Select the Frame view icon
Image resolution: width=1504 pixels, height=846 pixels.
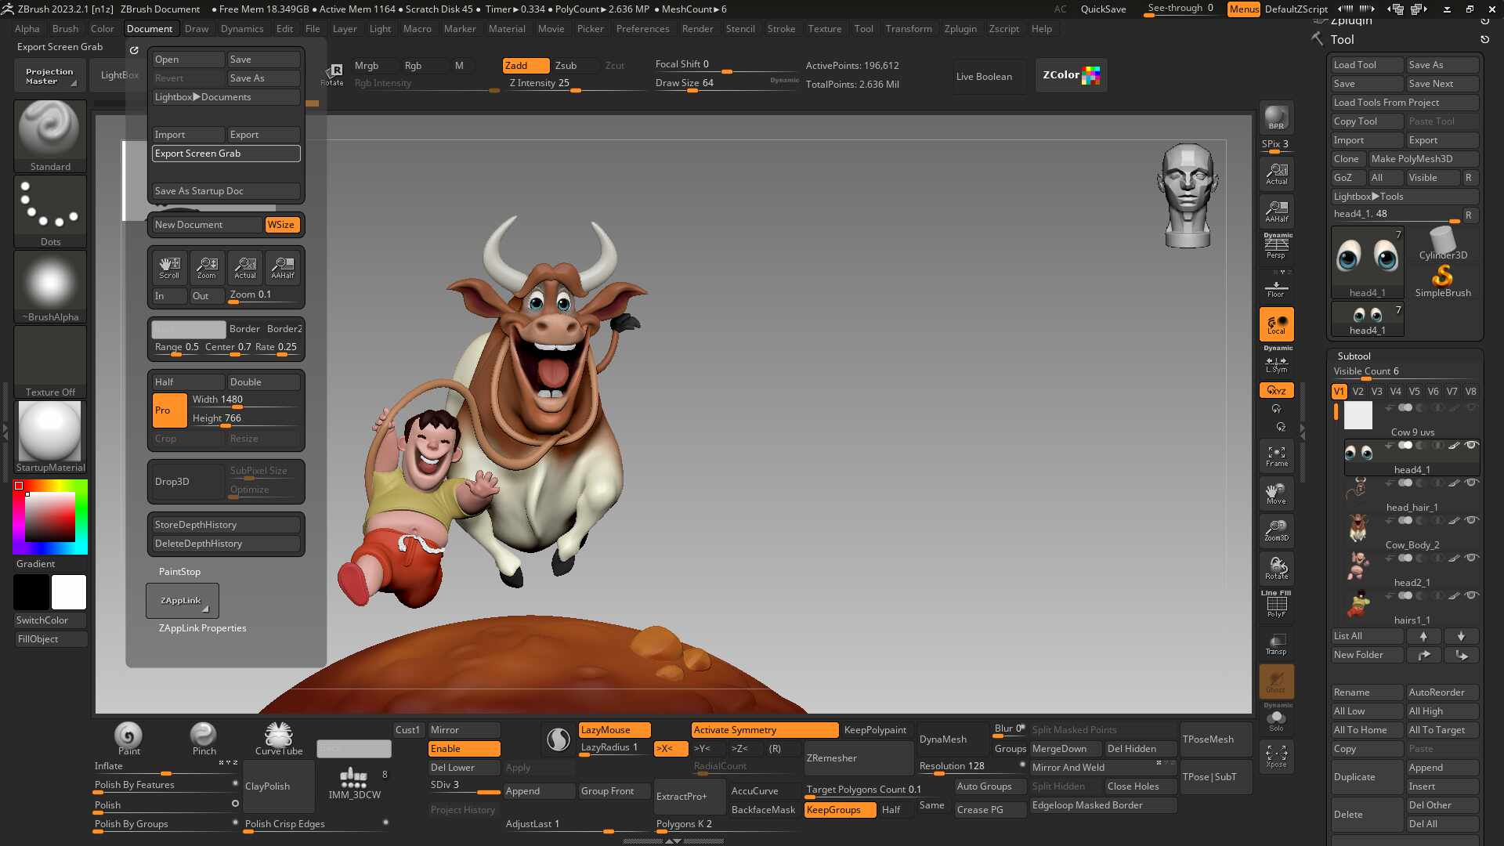click(1276, 456)
